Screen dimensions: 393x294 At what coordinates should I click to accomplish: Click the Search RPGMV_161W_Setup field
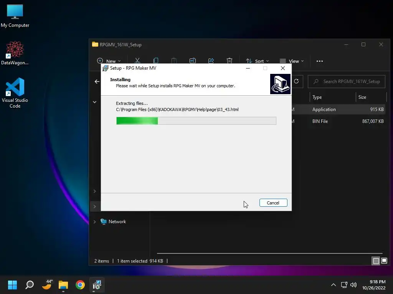(347, 82)
